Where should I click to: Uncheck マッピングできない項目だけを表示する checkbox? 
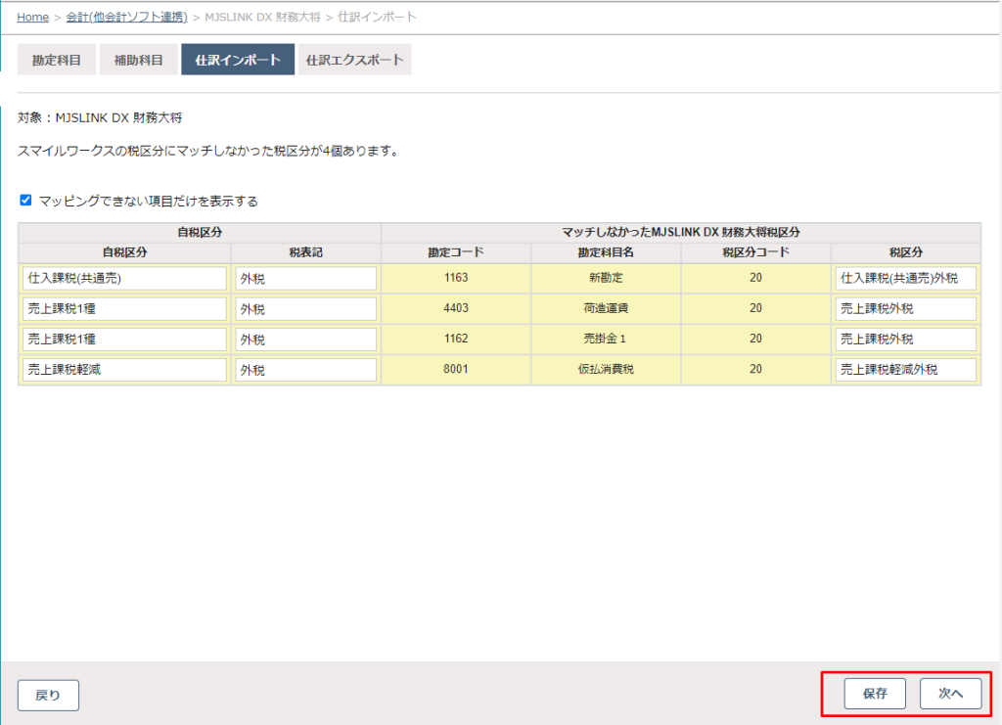[x=25, y=201]
